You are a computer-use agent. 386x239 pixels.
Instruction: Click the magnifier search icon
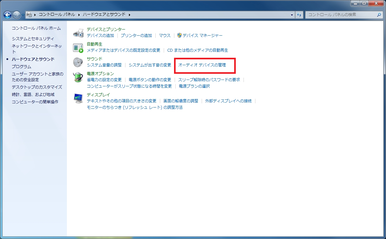click(379, 15)
